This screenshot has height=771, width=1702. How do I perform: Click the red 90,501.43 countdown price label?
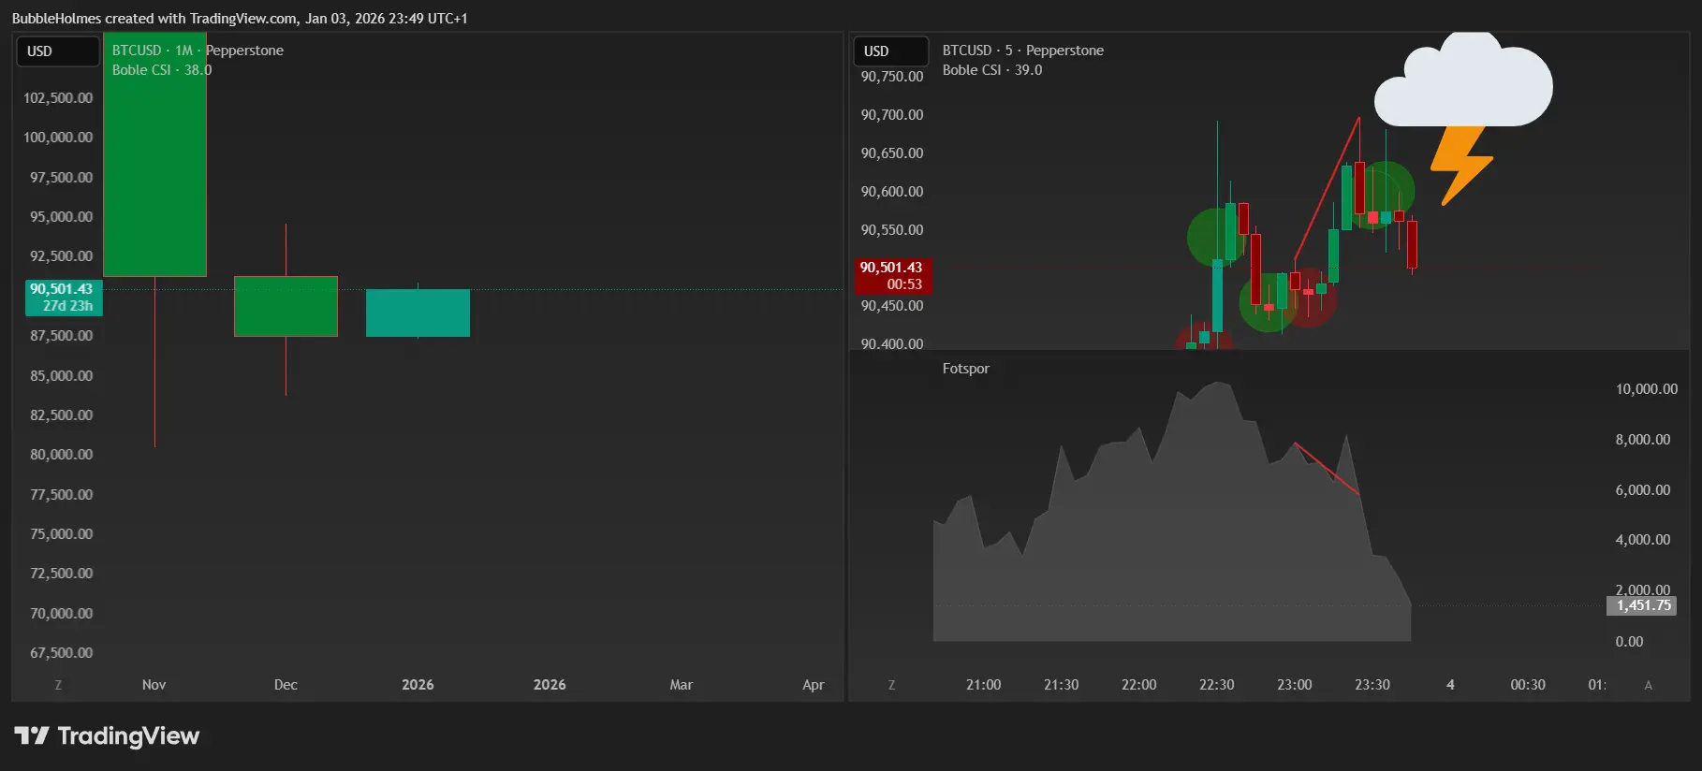coord(893,276)
